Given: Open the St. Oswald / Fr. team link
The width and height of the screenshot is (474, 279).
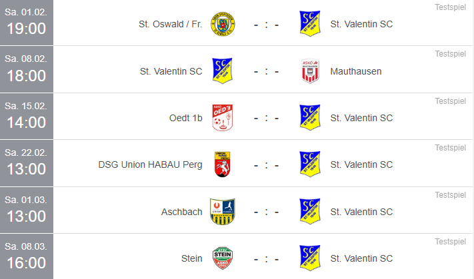Looking at the screenshot, I should 170,24.
